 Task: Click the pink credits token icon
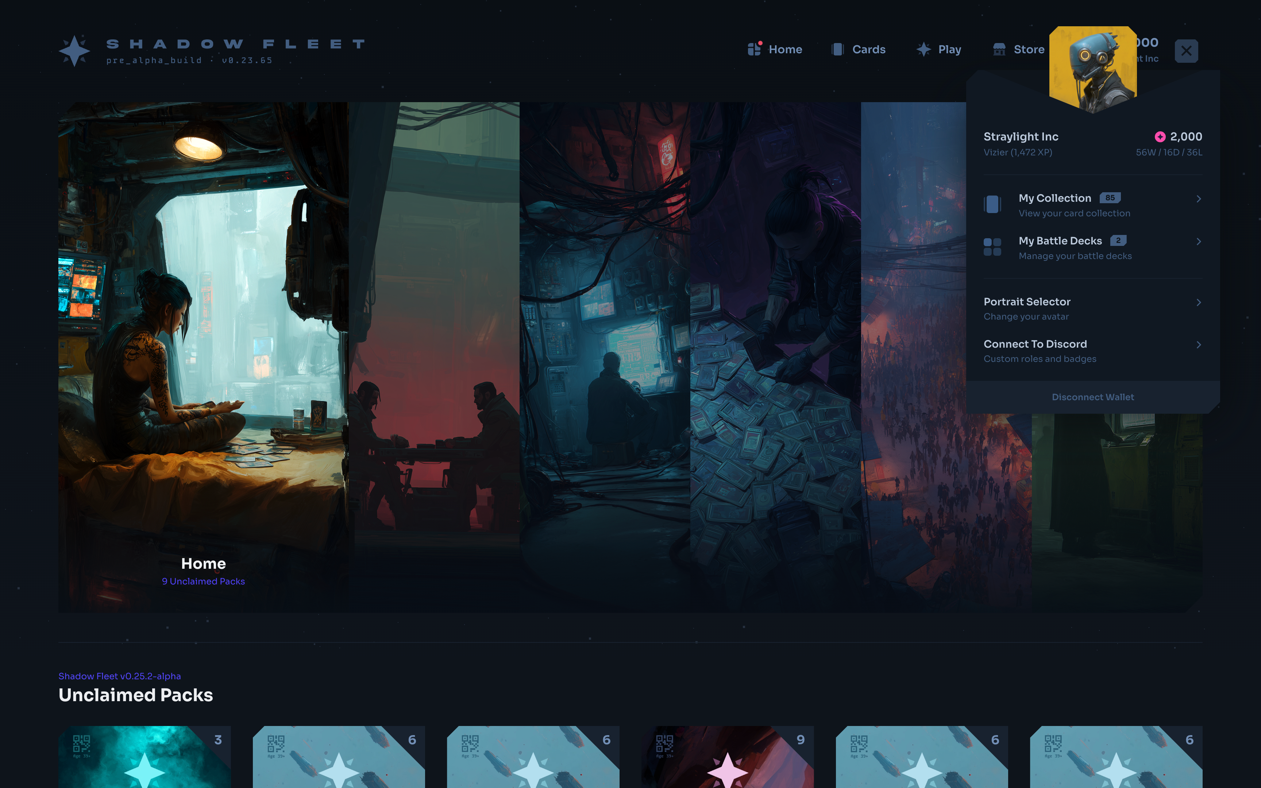1160,136
